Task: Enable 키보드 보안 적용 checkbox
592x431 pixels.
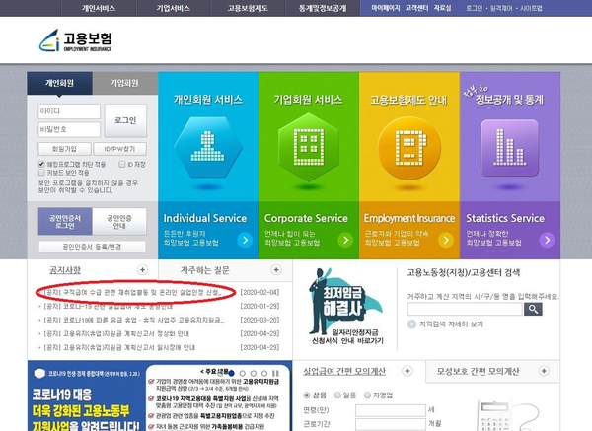Action: pos(41,173)
